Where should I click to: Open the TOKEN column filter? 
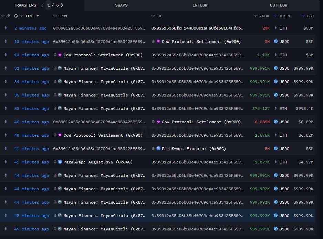[275, 16]
